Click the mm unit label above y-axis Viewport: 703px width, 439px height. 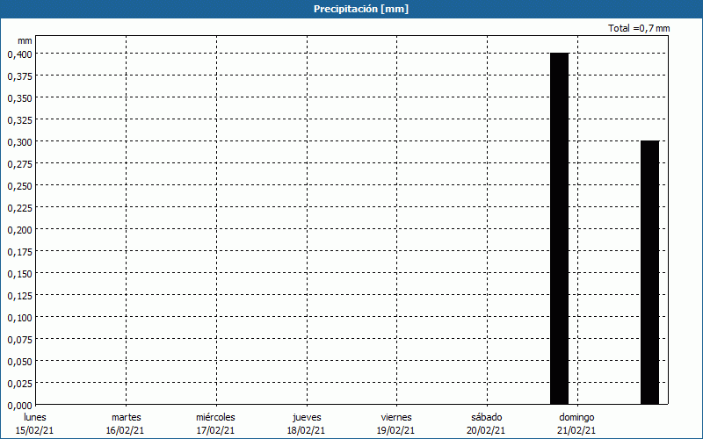point(25,40)
